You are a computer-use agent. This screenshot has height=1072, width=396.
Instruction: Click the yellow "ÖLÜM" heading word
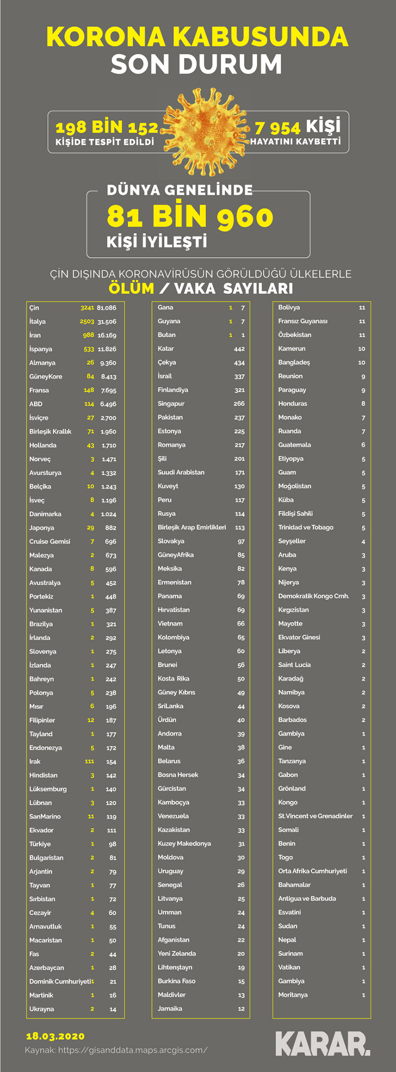pyautogui.click(x=131, y=288)
